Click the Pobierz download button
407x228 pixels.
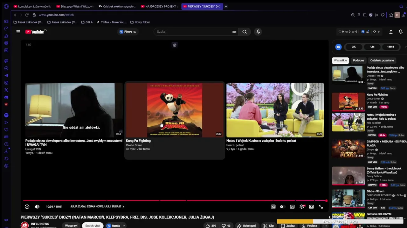(x=309, y=226)
